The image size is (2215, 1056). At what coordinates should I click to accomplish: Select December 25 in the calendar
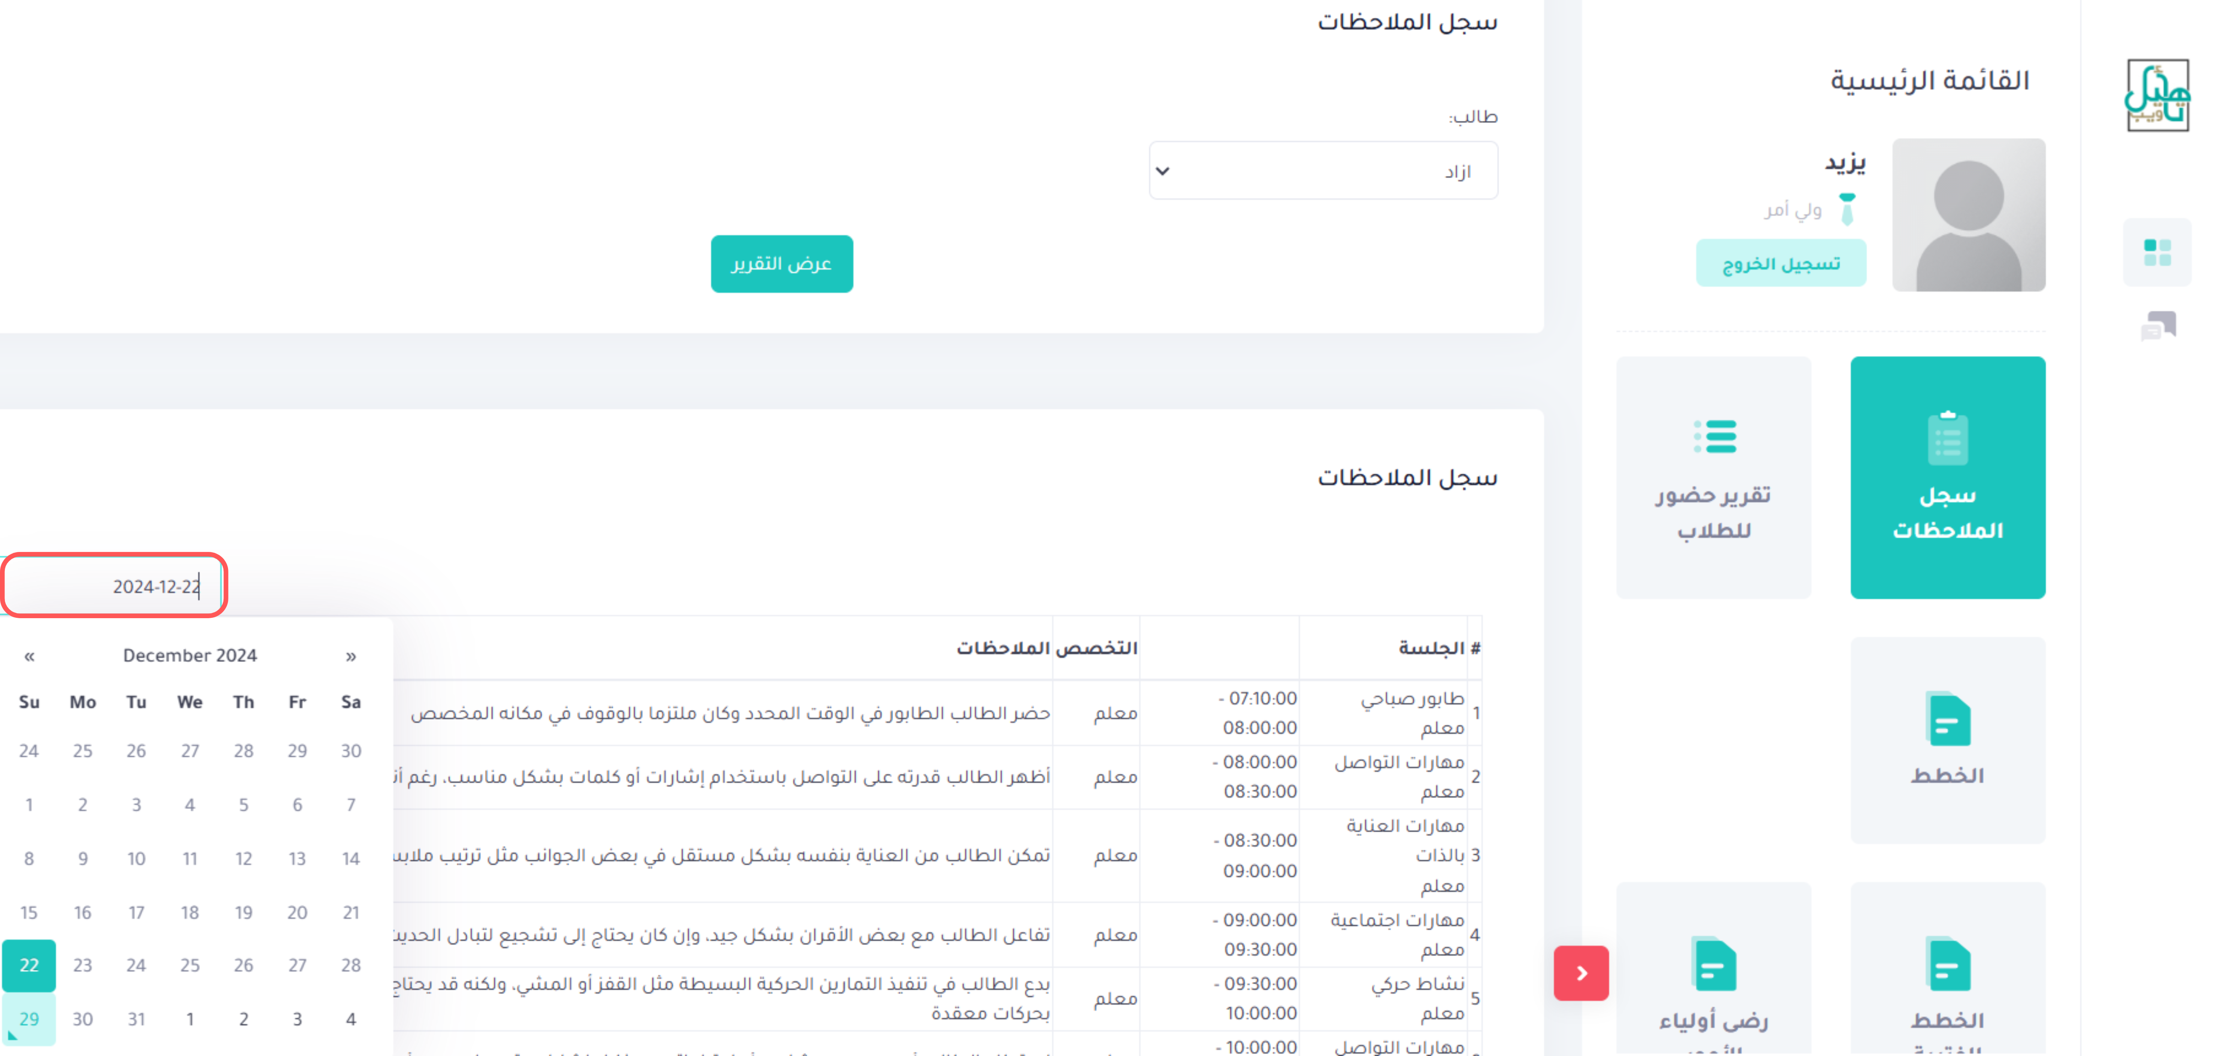(x=190, y=965)
